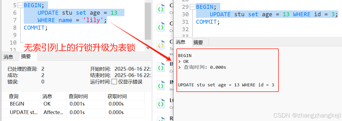Click line number 10 in left editor
This screenshot has width=342, height=121.
[x=13, y=43]
